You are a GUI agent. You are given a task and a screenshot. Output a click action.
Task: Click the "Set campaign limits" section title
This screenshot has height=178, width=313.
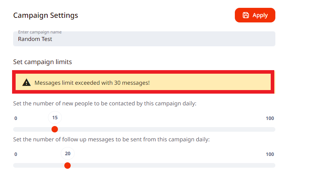coord(42,62)
